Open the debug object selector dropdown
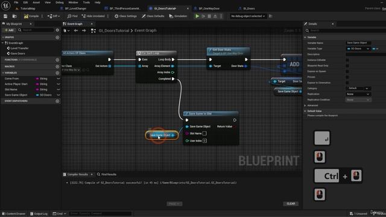 click(248, 16)
